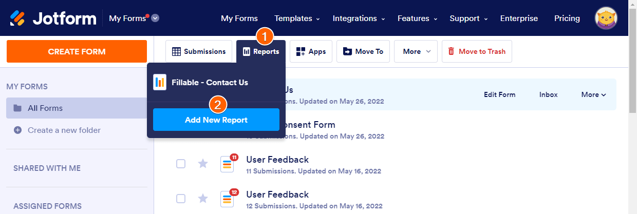637x214 pixels.
Task: Star the 12-submission User Feedback form
Action: click(203, 198)
